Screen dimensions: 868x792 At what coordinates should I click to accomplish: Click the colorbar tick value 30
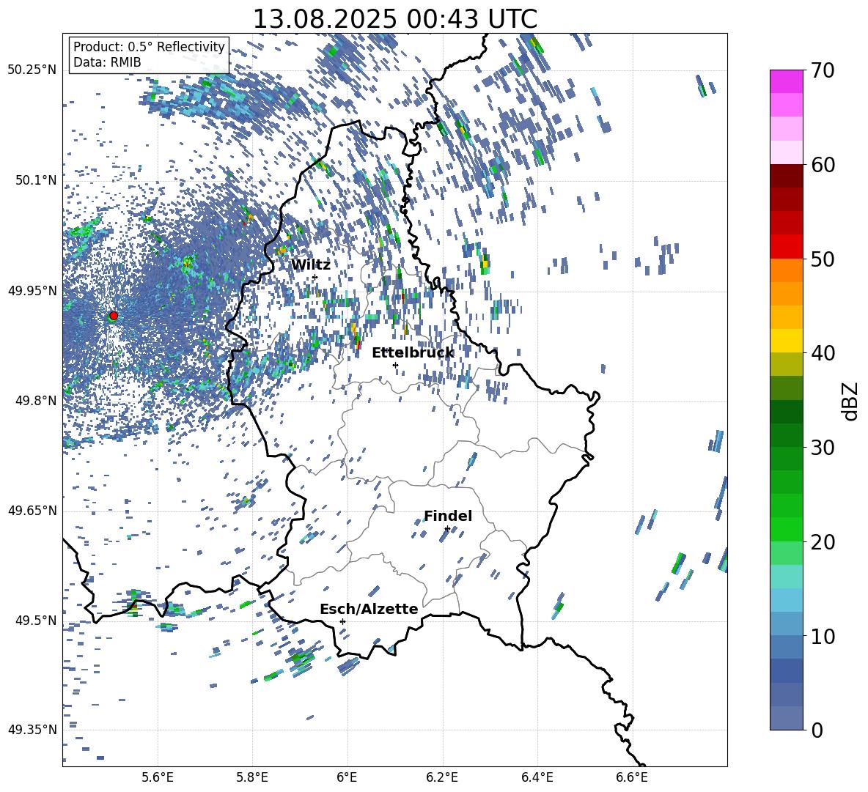click(823, 448)
